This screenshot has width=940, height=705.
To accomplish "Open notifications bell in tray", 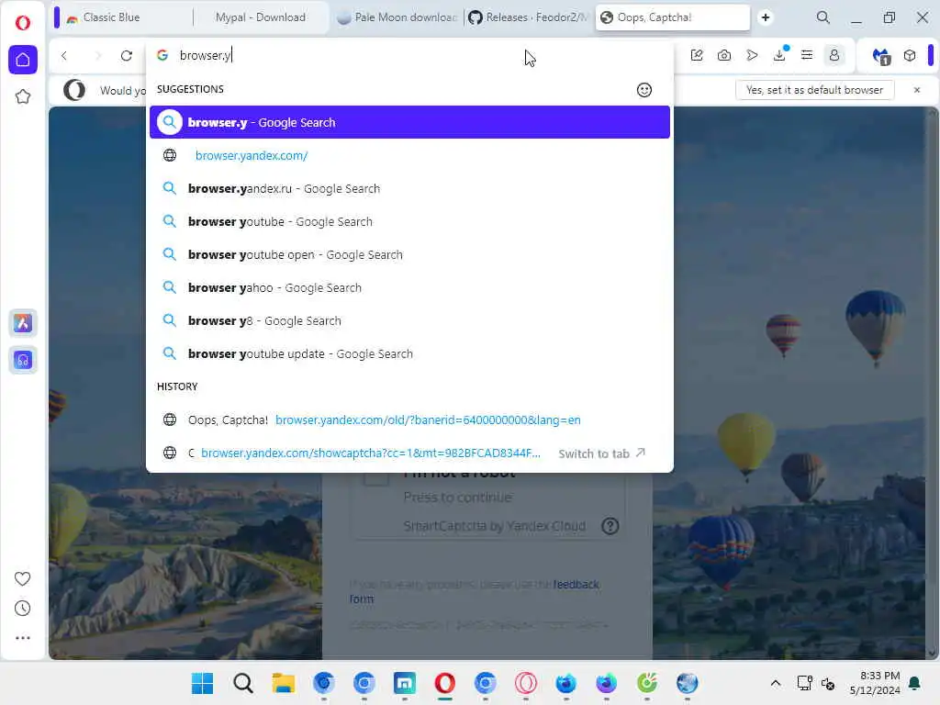I will 915,683.
